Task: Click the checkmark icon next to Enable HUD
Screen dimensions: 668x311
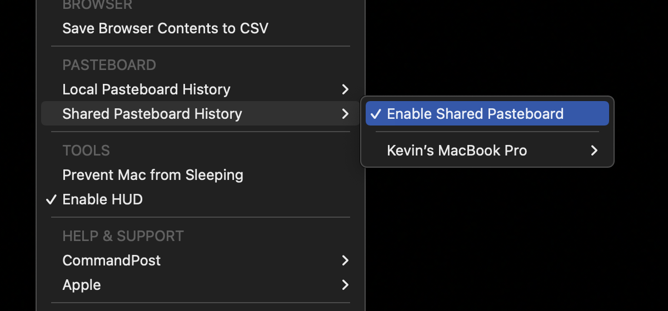Action: point(52,199)
